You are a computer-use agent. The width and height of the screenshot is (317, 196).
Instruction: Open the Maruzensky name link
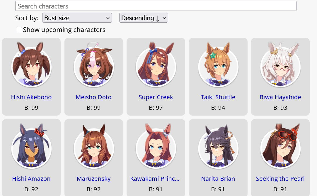(93, 179)
